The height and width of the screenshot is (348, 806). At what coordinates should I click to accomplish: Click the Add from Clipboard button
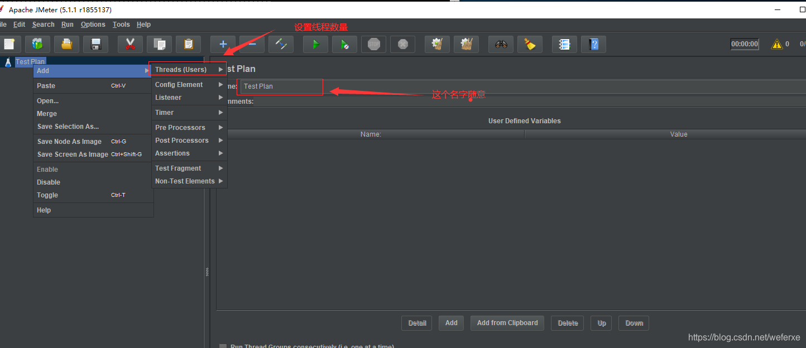tap(507, 323)
